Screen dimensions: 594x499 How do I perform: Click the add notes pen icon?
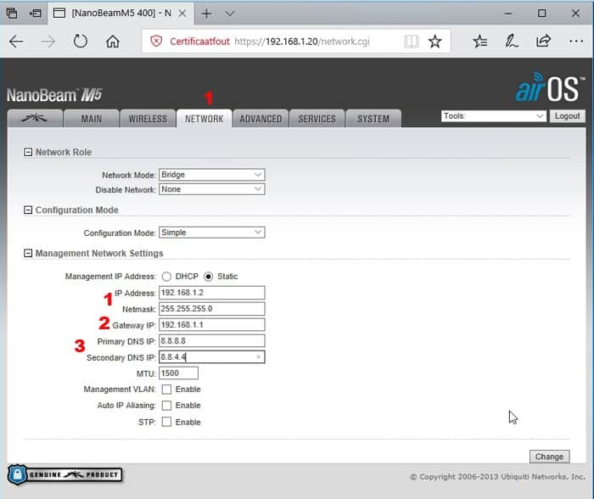pyautogui.click(x=512, y=42)
